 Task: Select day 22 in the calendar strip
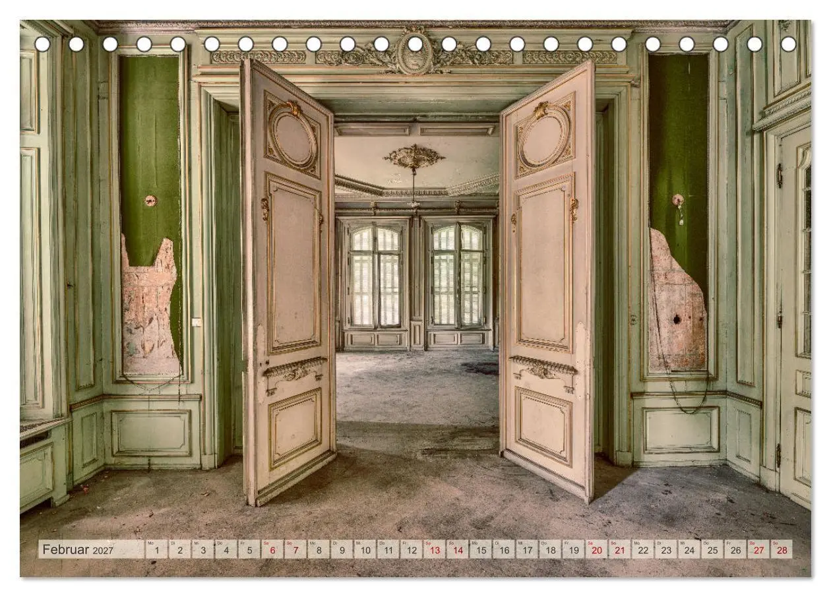(x=642, y=550)
